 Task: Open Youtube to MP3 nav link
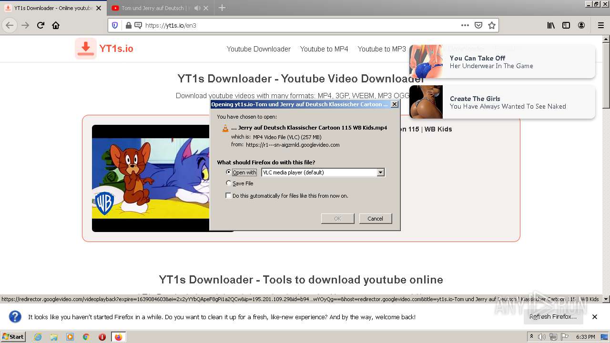click(382, 49)
